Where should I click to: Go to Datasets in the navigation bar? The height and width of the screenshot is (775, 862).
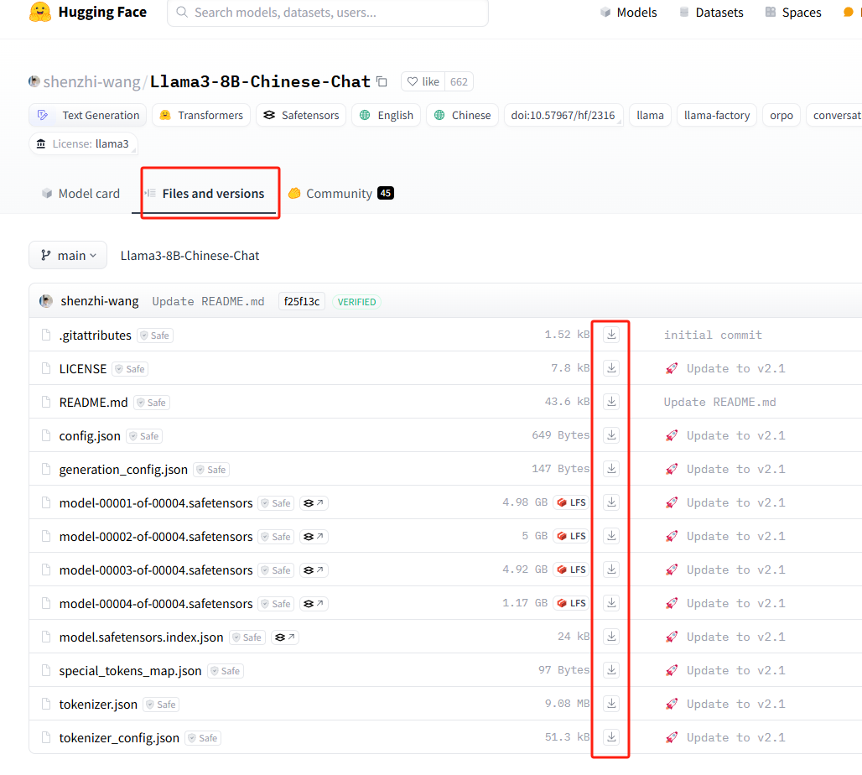pos(710,13)
